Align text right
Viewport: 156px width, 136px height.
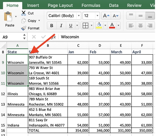pos(150,25)
